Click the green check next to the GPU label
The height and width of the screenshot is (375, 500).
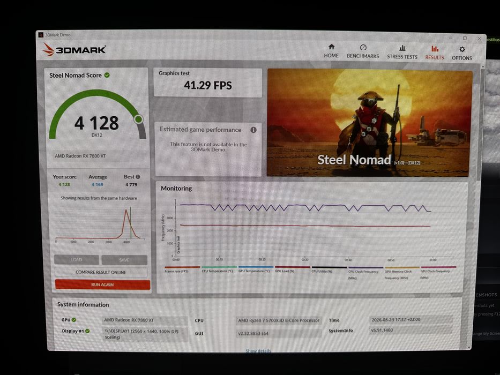(74, 319)
